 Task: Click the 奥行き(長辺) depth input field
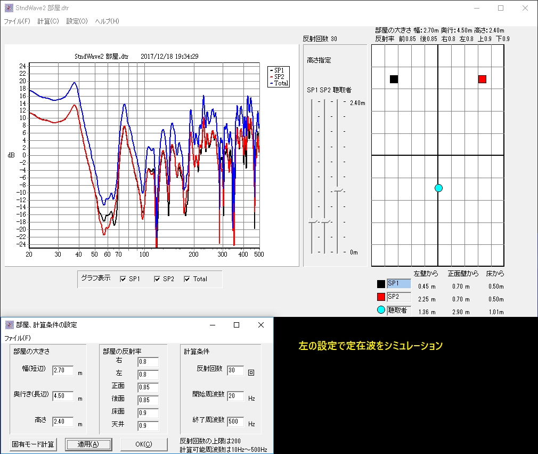coord(63,396)
